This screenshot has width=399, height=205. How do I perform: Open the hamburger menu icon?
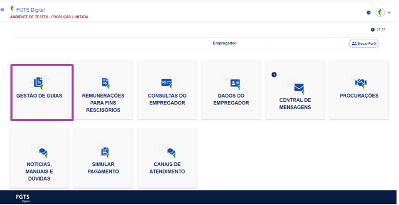[x=2, y=10]
